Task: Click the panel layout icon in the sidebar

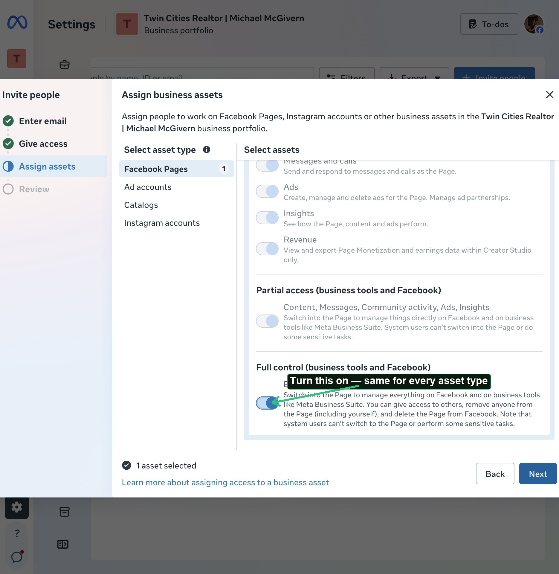Action: [x=63, y=544]
